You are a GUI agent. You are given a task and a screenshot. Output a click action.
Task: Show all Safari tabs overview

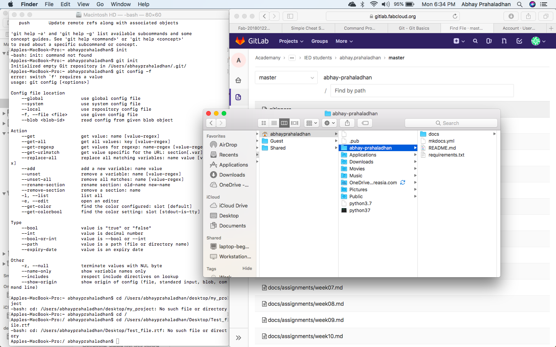click(546, 16)
